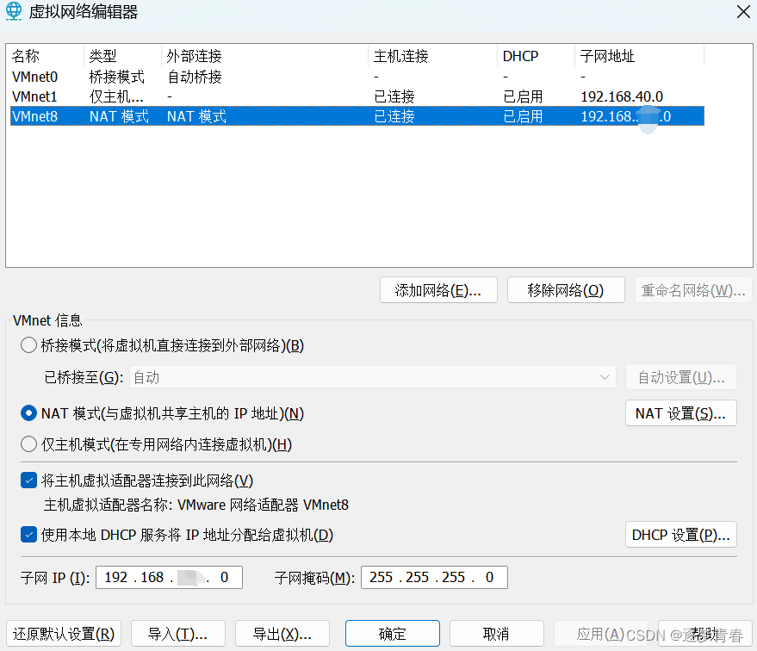Select 桥接模式 radio button

pos(28,345)
